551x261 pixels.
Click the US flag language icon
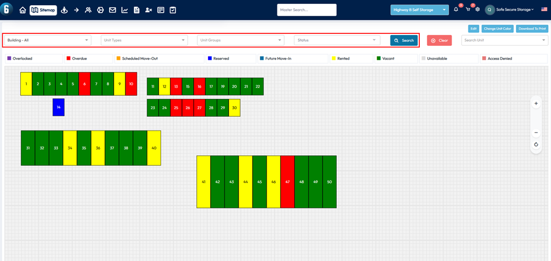click(544, 10)
